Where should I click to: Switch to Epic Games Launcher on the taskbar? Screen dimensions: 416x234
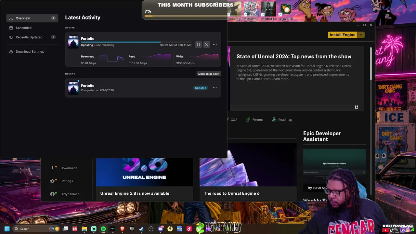tap(132, 229)
